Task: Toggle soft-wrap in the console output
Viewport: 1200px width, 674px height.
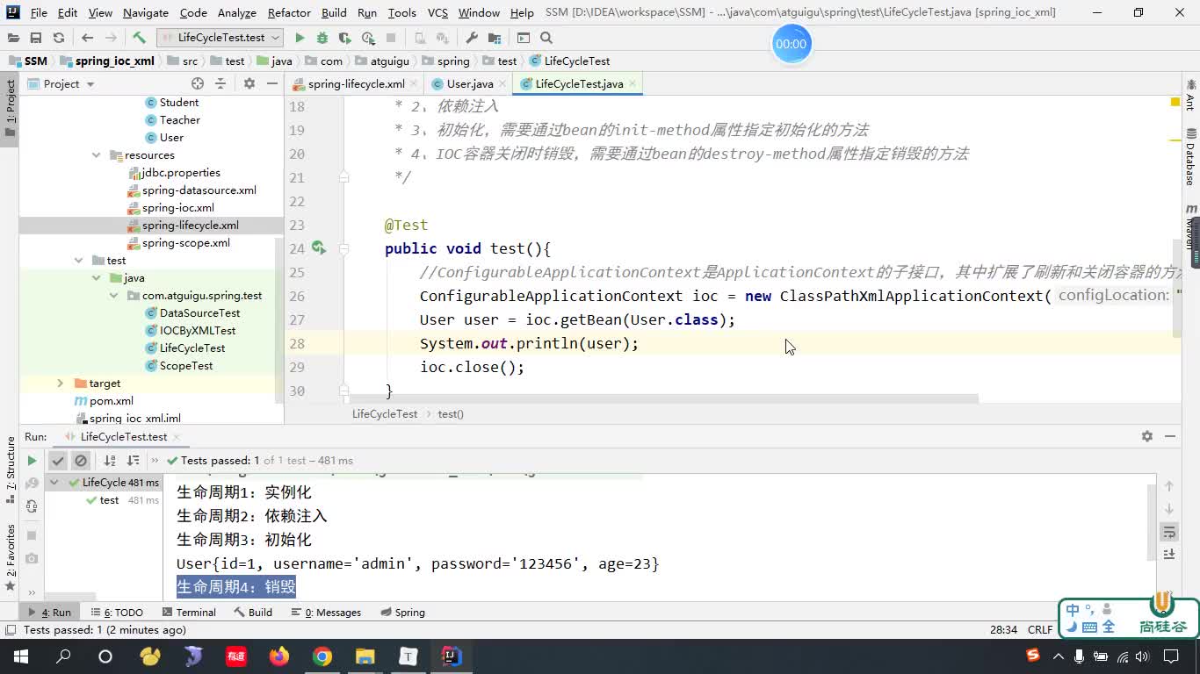Action: [x=1169, y=532]
